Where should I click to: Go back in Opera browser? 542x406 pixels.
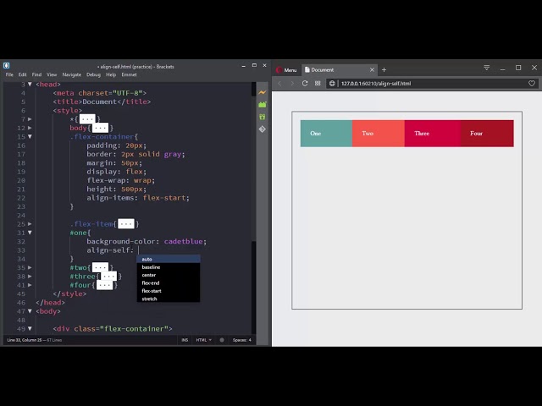[x=279, y=83]
